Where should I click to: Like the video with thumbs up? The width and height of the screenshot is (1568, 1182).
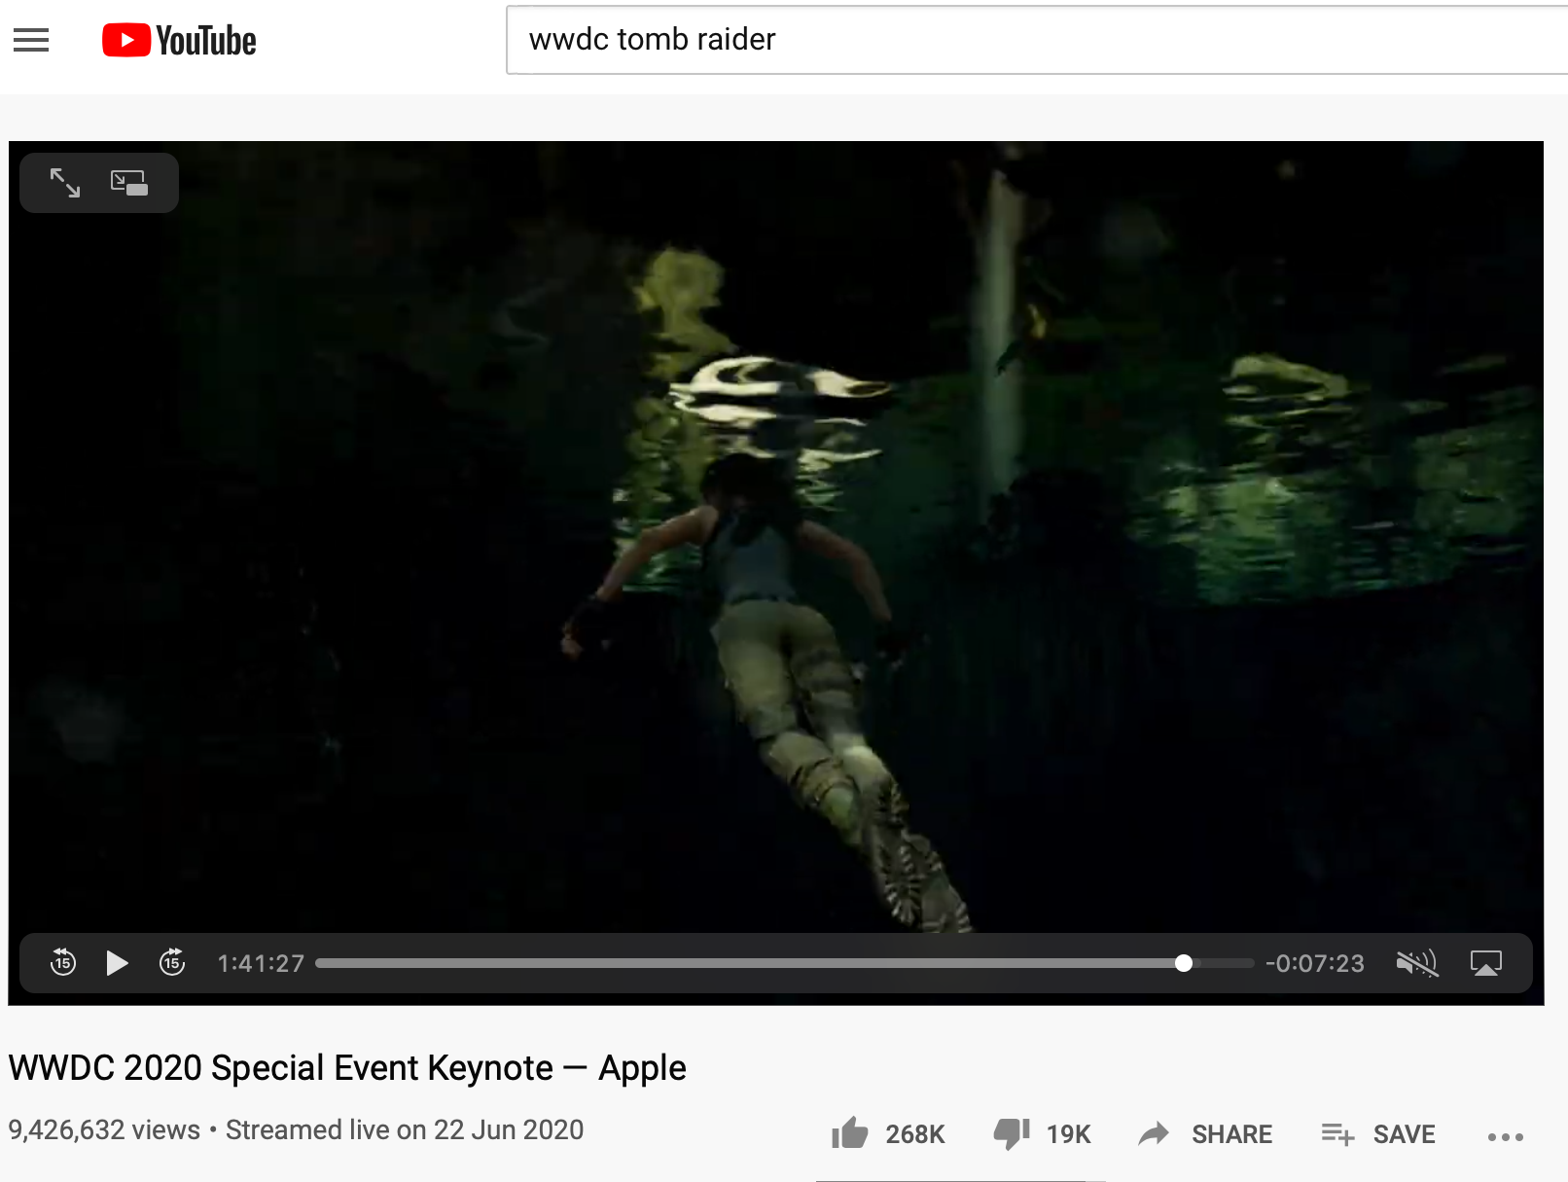[x=849, y=1133]
